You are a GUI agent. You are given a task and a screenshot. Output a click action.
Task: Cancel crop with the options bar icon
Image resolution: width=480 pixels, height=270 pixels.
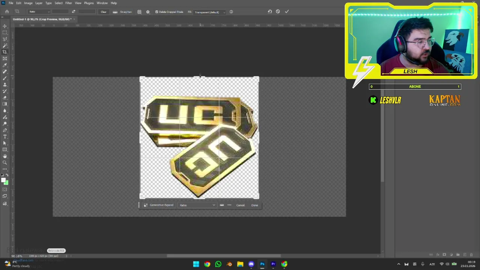point(278,12)
